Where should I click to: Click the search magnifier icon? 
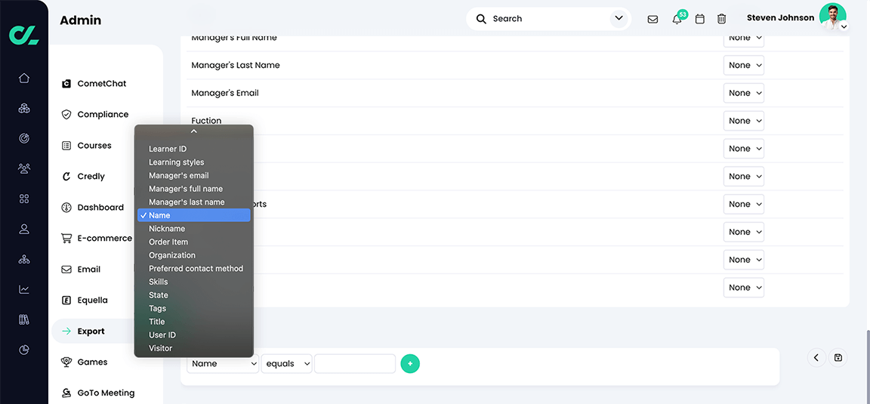(x=482, y=19)
